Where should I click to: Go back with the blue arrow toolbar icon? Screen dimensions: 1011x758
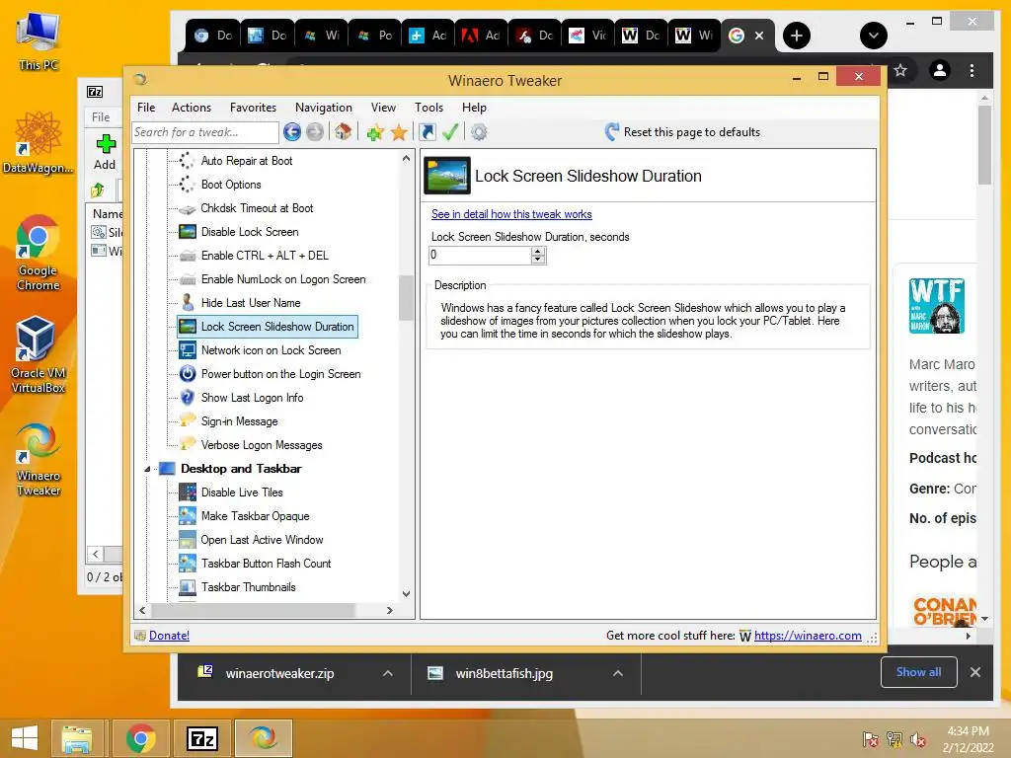click(x=292, y=132)
